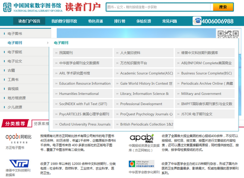Screen dimensions: 244x178
Task: Open PsycARTICLES 美国心理学会期刊 link
Action: click(x=82, y=114)
